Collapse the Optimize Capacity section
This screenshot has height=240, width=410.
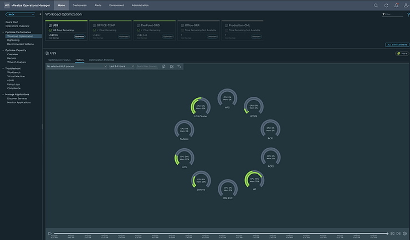tap(3, 50)
